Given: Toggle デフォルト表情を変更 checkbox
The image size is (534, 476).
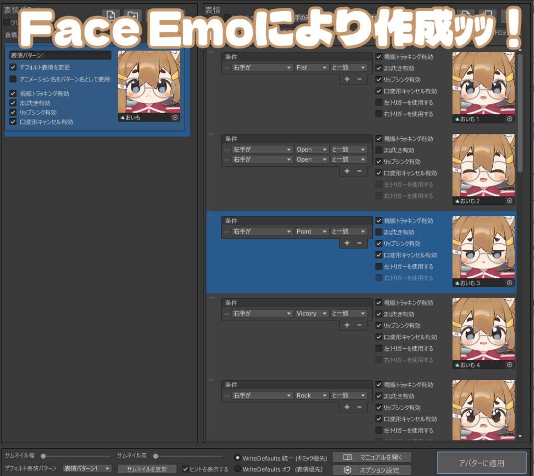Looking at the screenshot, I should pyautogui.click(x=13, y=67).
